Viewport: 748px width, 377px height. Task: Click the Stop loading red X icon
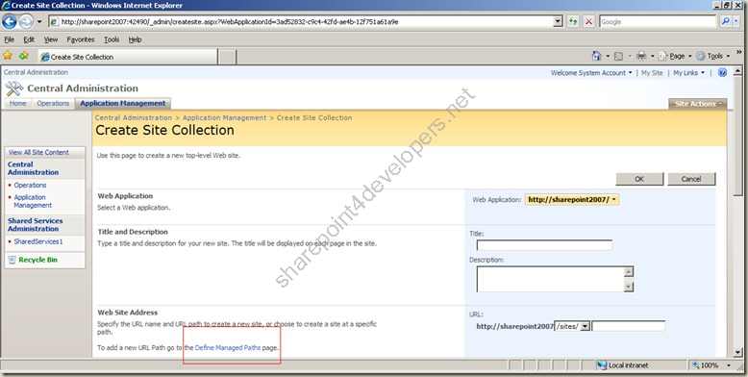(x=589, y=22)
